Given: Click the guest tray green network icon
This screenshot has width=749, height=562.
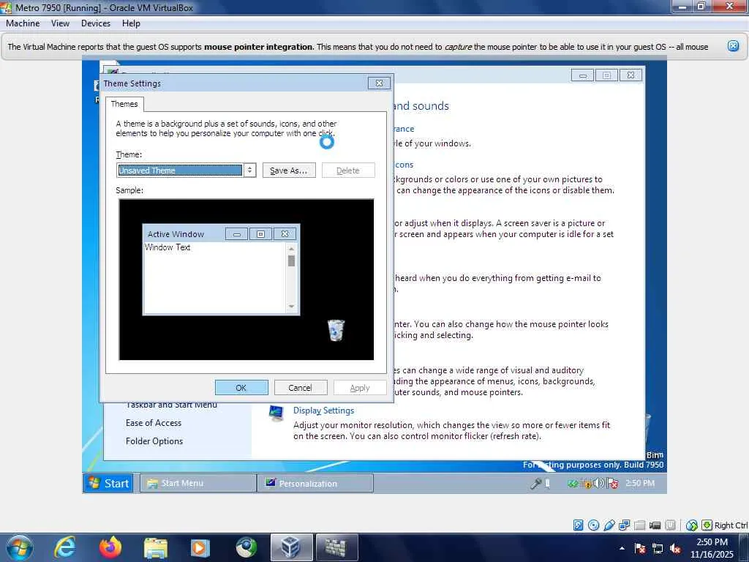Looking at the screenshot, I should (572, 484).
